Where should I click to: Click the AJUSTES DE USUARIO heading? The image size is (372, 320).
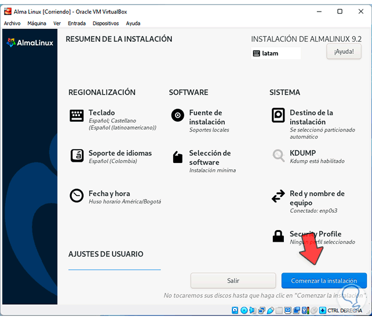106,254
